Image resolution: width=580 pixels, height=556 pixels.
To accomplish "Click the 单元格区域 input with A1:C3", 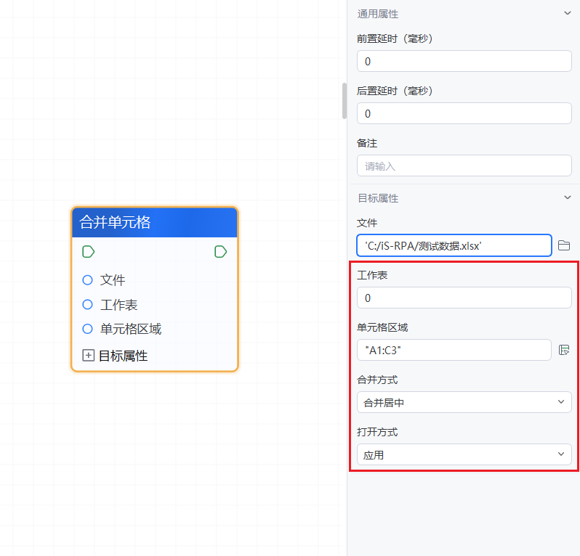I will click(x=454, y=350).
